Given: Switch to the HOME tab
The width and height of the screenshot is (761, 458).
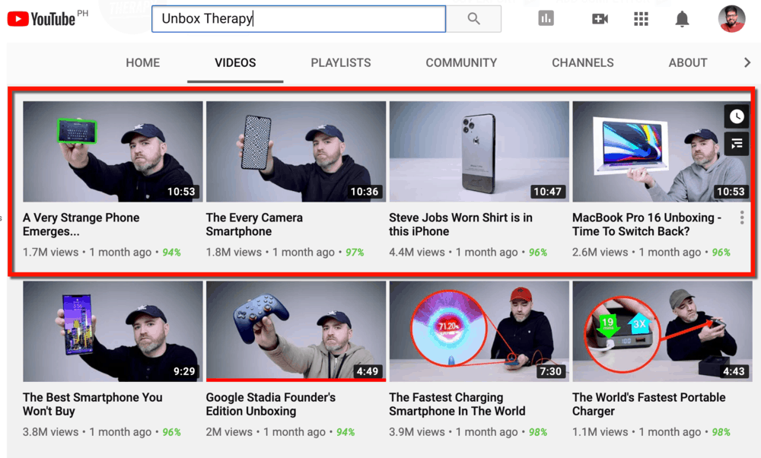Looking at the screenshot, I should pyautogui.click(x=143, y=62).
